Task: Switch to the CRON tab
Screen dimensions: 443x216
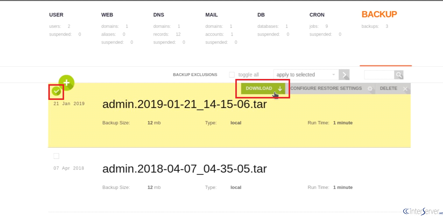Action: coord(317,15)
